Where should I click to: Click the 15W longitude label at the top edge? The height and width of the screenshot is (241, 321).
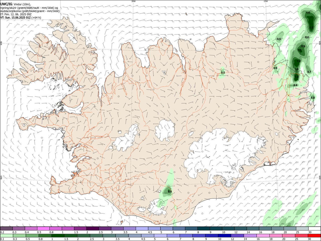[x=266, y=1]
